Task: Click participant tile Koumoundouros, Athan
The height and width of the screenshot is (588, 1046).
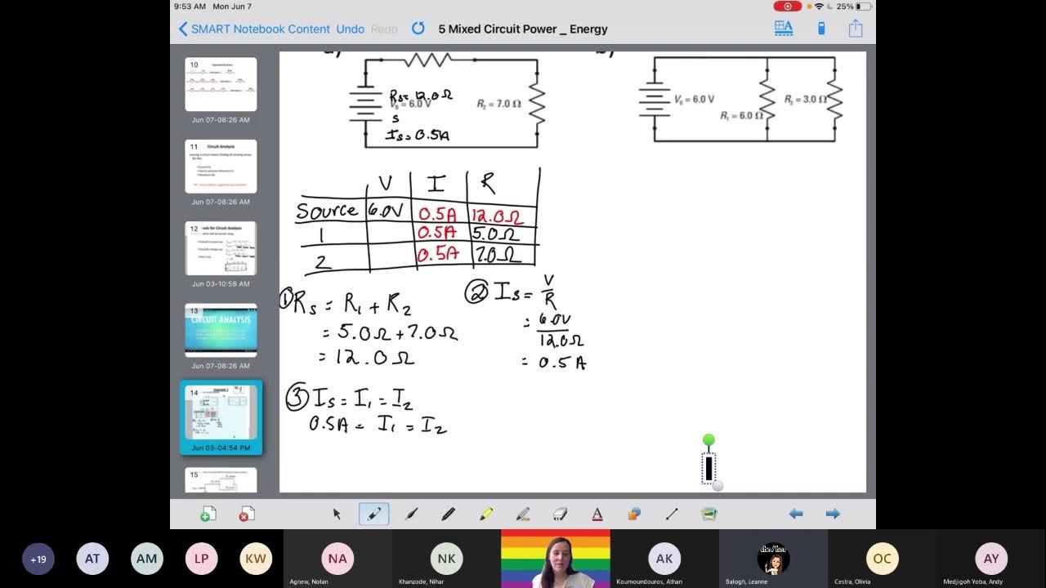Action: click(x=664, y=559)
